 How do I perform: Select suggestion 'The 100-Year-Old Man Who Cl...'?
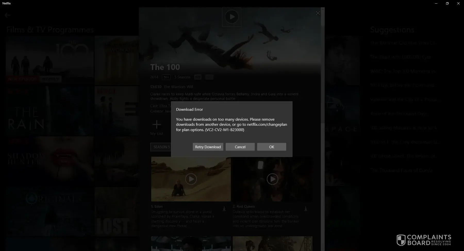click(403, 43)
